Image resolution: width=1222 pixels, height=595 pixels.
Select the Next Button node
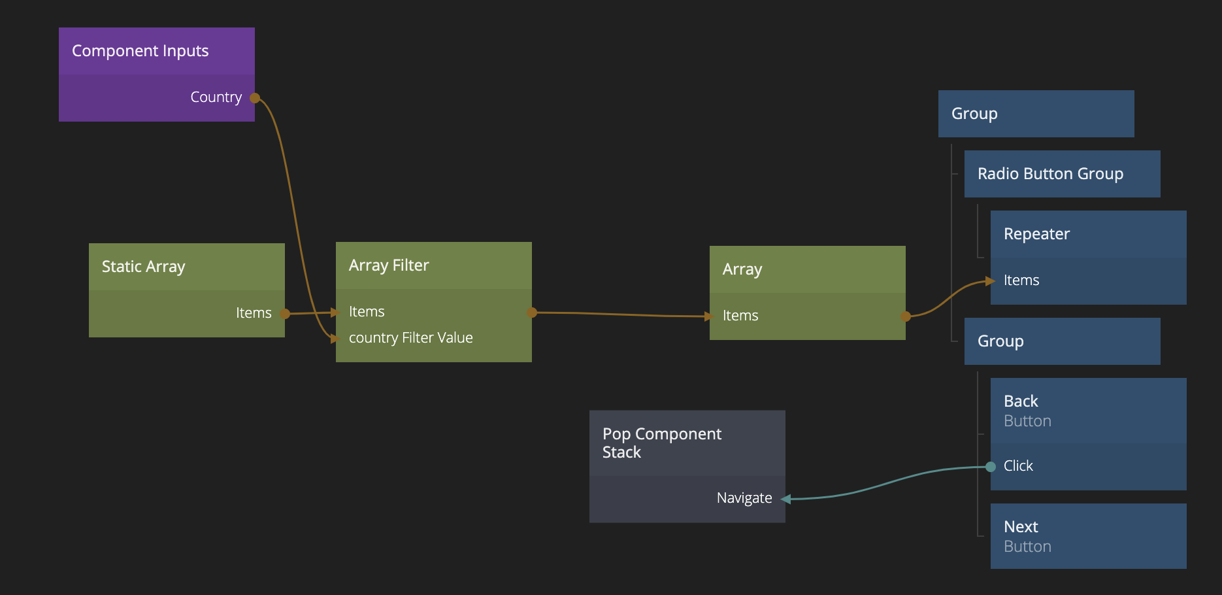click(1088, 536)
